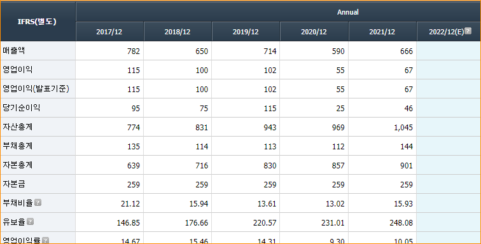Viewport: 481px width, 244px height.
Task: Click the 매출액 row label
Action: click(14, 51)
